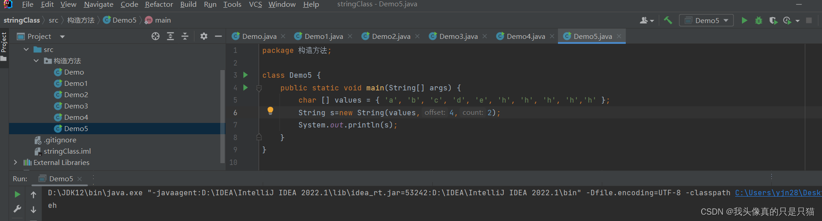Click src breadcrumb in navigation bar
Image resolution: width=822 pixels, height=221 pixels.
tap(53, 20)
